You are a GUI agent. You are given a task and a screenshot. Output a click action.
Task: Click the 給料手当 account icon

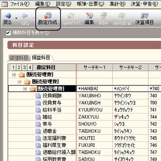tap(38, 110)
